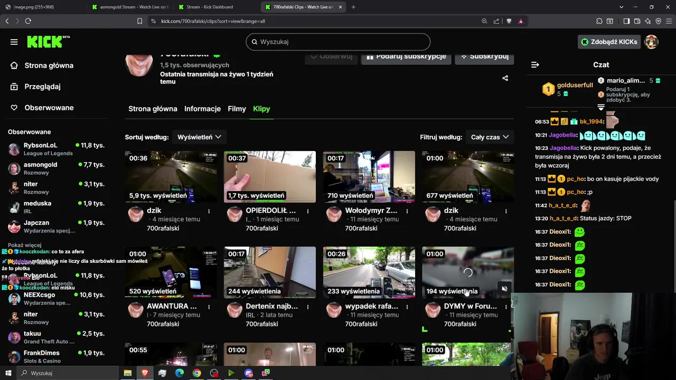Open options for wypadek rafa... clip
This screenshot has width=676, height=380.
407,307
